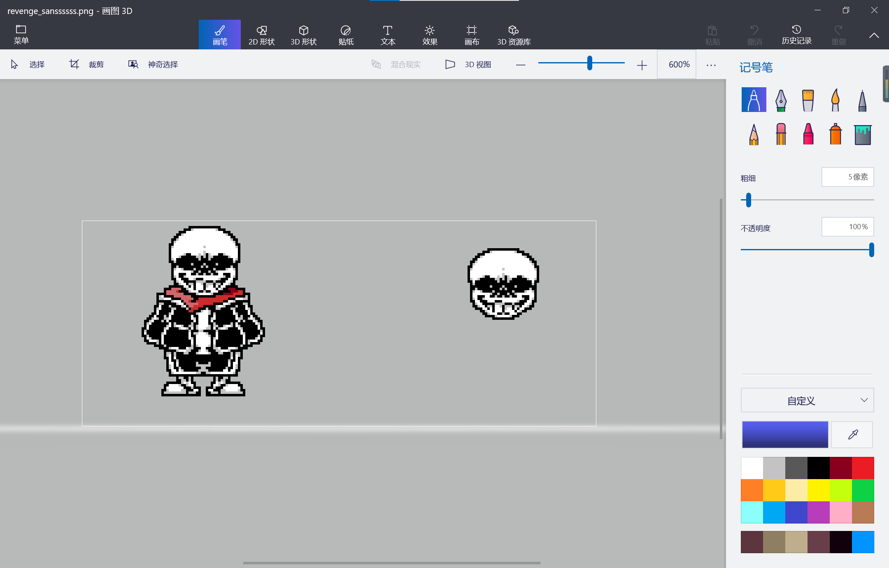Image resolution: width=889 pixels, height=568 pixels.
Task: Select the oil brush tool
Action: (808, 100)
